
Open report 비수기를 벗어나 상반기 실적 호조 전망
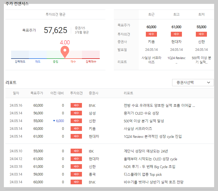[154, 182]
